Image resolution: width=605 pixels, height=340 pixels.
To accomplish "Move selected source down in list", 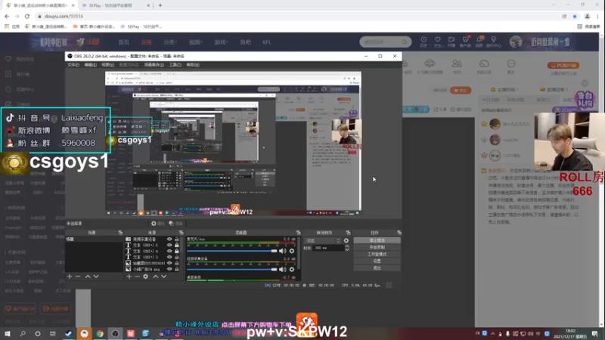I will pos(164,277).
